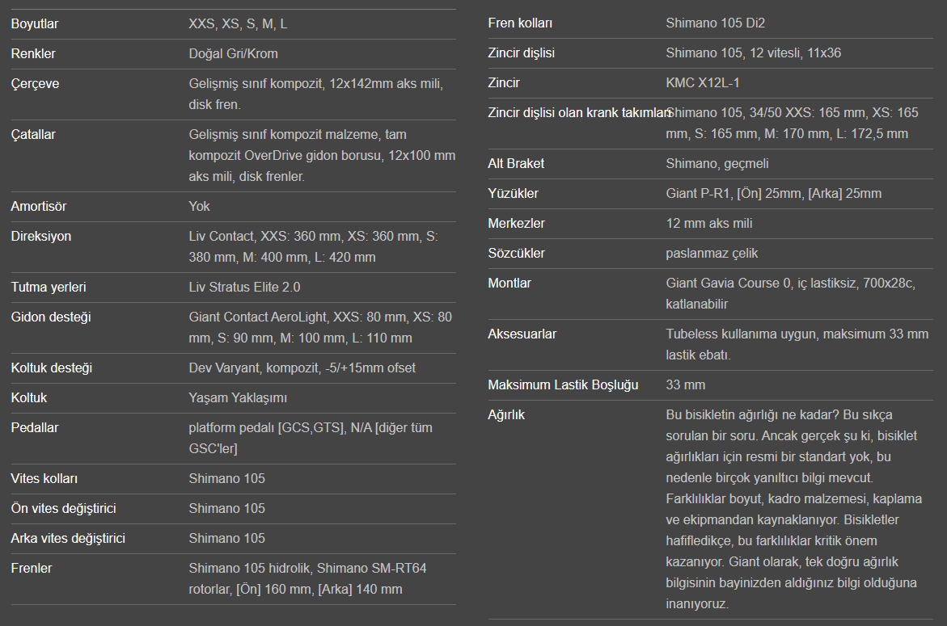Select the 'Arka vites değiştirici' label
Image resolution: width=947 pixels, height=626 pixels.
pyautogui.click(x=68, y=539)
